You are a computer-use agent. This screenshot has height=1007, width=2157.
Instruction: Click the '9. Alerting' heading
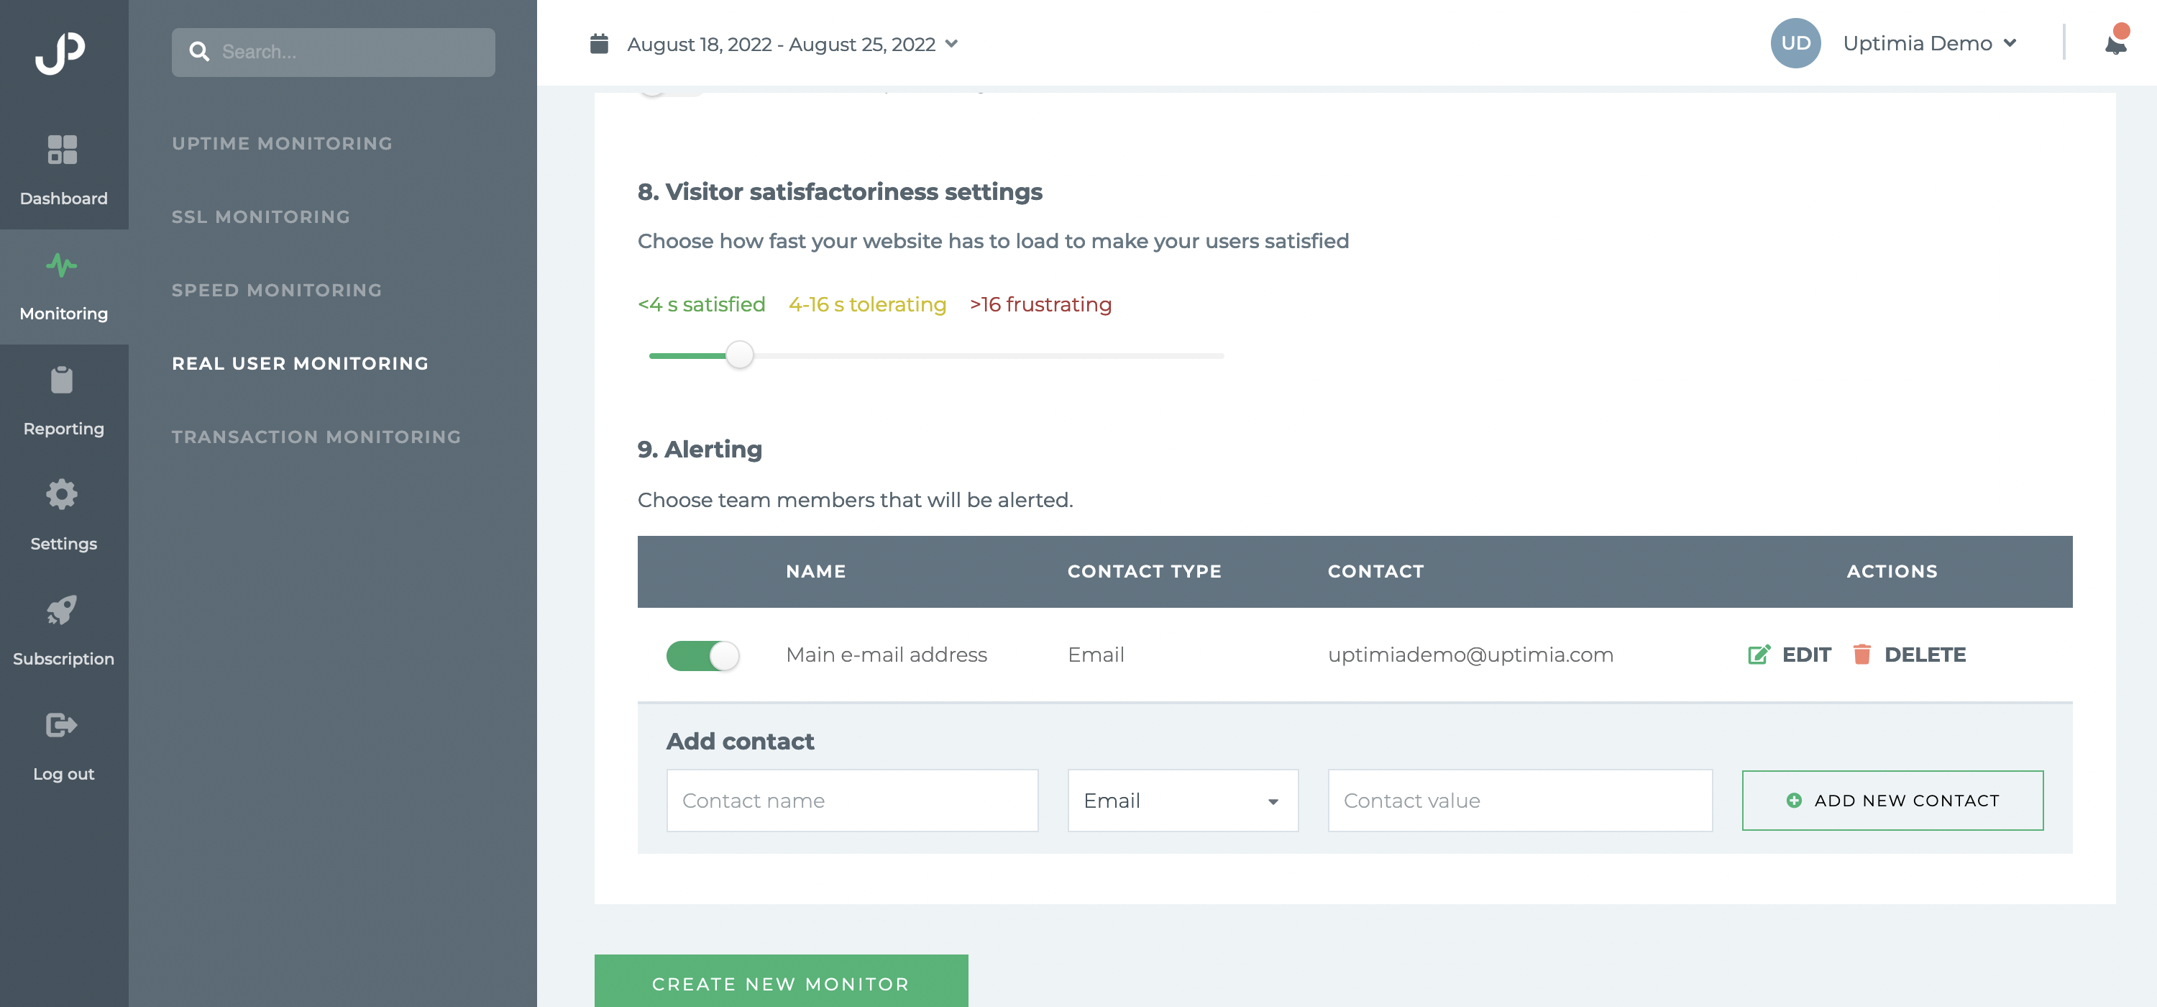[700, 449]
